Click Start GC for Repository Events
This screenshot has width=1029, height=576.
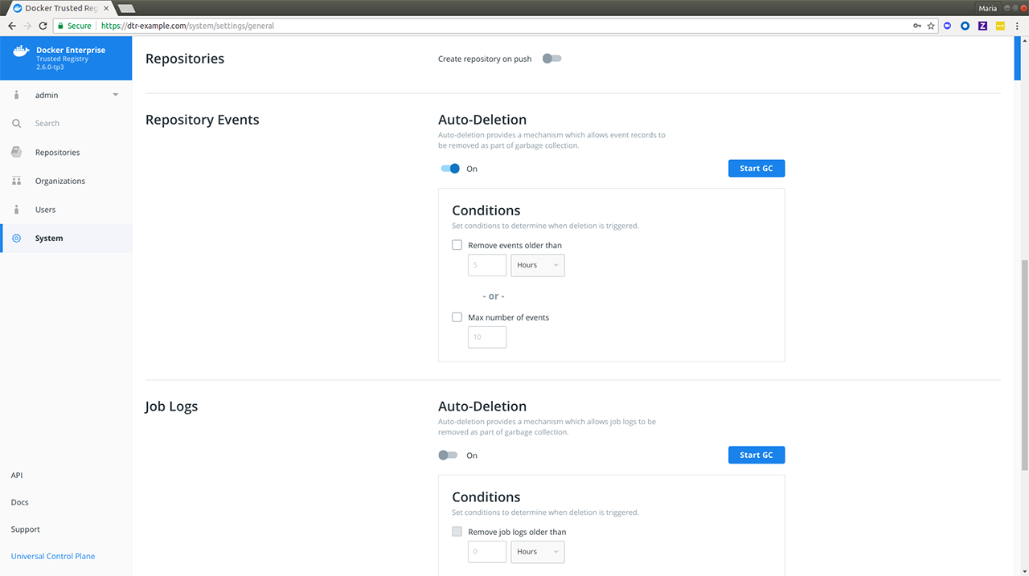click(756, 169)
